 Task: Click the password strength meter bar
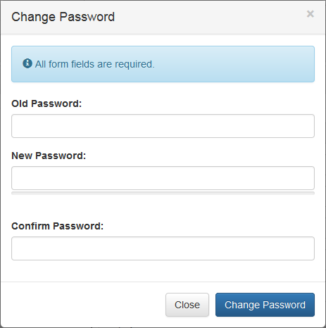[163, 194]
